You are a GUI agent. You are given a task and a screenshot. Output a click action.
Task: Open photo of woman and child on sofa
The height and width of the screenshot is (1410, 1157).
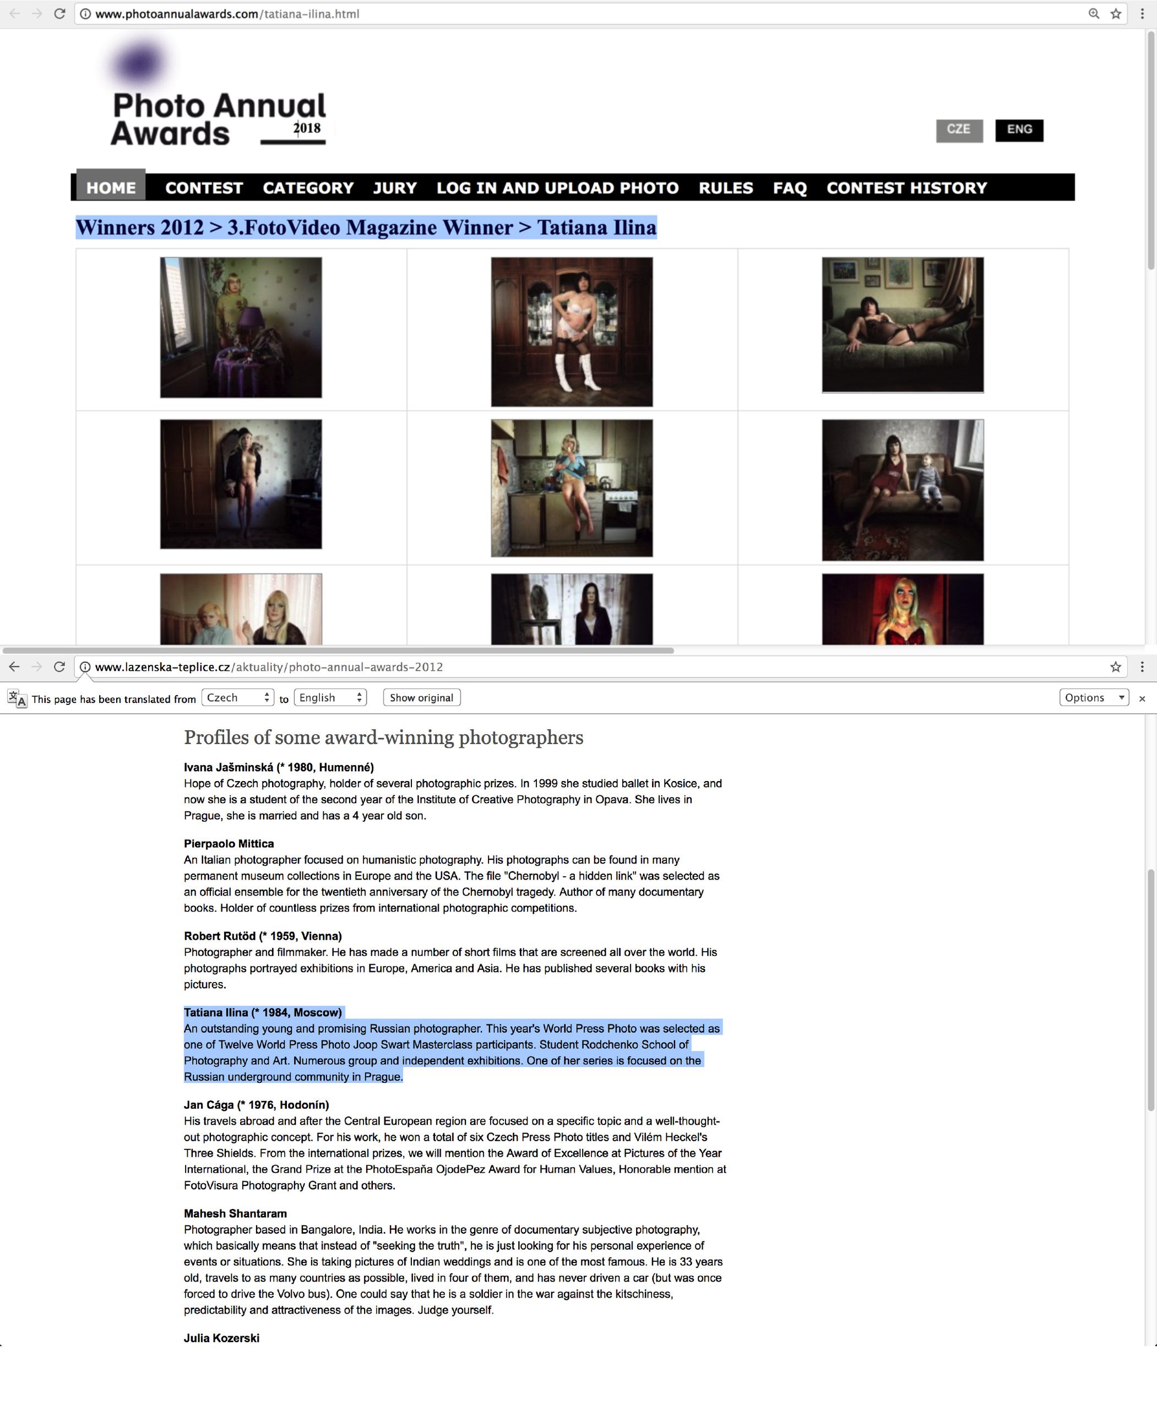click(x=903, y=490)
